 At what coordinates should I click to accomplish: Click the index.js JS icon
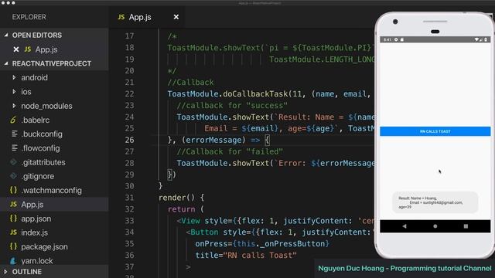13,232
